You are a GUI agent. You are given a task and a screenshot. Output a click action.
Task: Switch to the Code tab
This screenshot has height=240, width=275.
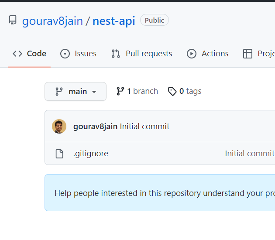(x=29, y=54)
